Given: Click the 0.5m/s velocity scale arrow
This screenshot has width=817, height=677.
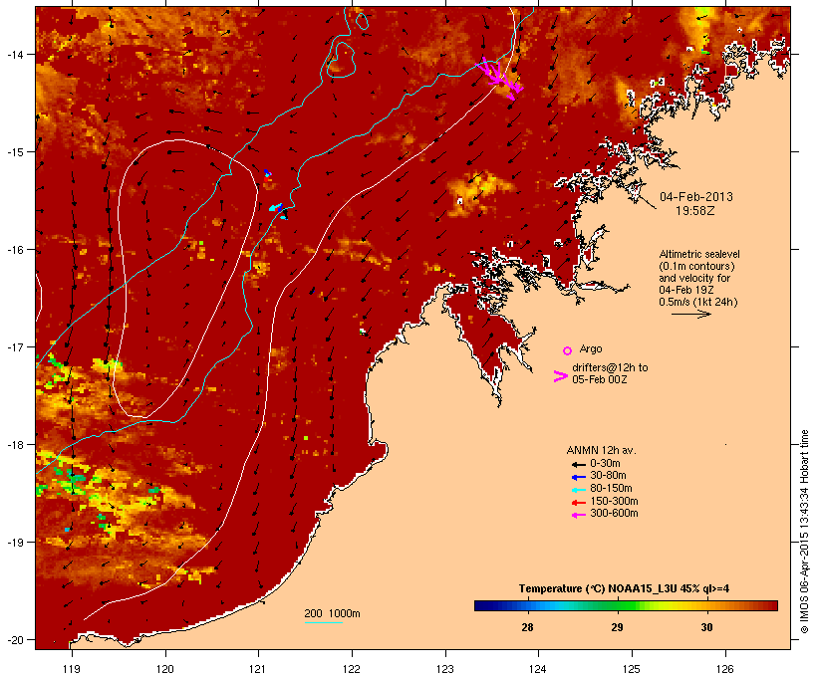Looking at the screenshot, I should (691, 314).
